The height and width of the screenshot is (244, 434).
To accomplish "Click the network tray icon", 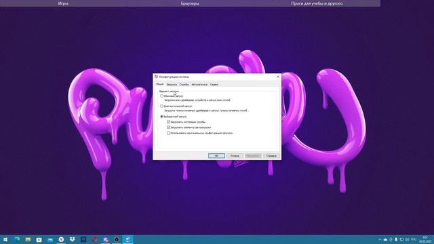I will pyautogui.click(x=401, y=239).
